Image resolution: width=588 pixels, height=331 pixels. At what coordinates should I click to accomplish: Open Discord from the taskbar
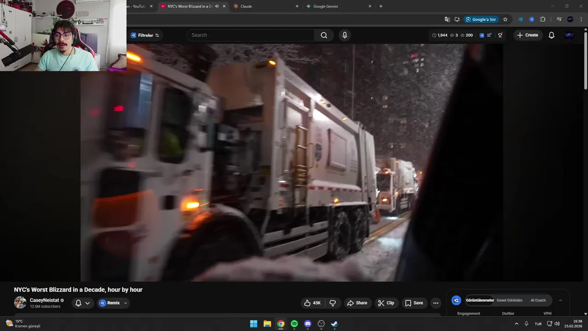coord(308,324)
